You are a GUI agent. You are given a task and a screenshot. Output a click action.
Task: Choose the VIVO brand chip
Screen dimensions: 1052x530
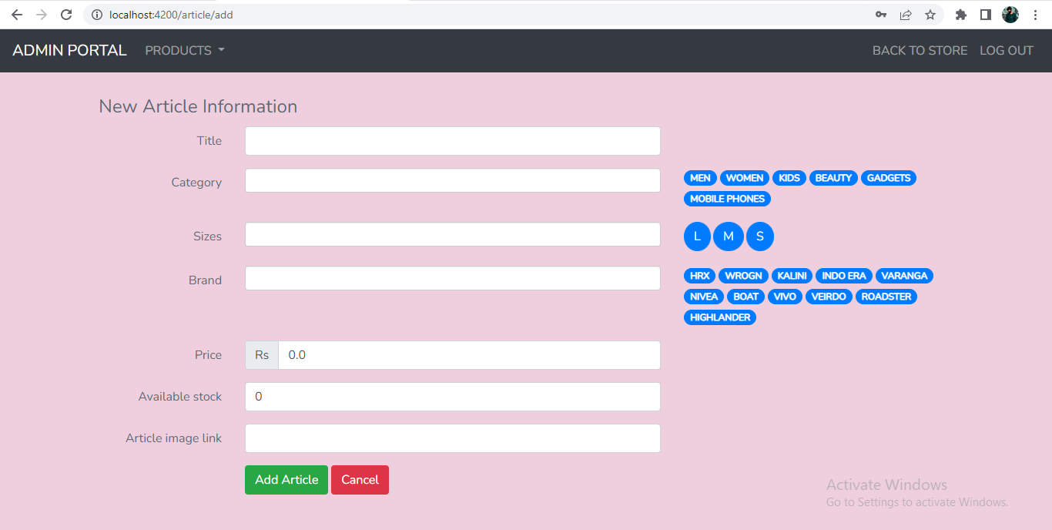pyautogui.click(x=785, y=296)
